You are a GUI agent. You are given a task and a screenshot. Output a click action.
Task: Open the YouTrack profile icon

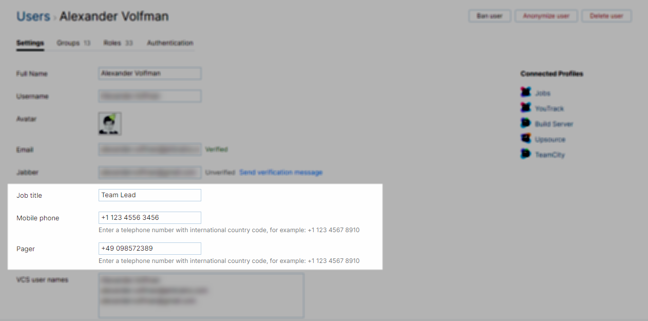point(525,108)
